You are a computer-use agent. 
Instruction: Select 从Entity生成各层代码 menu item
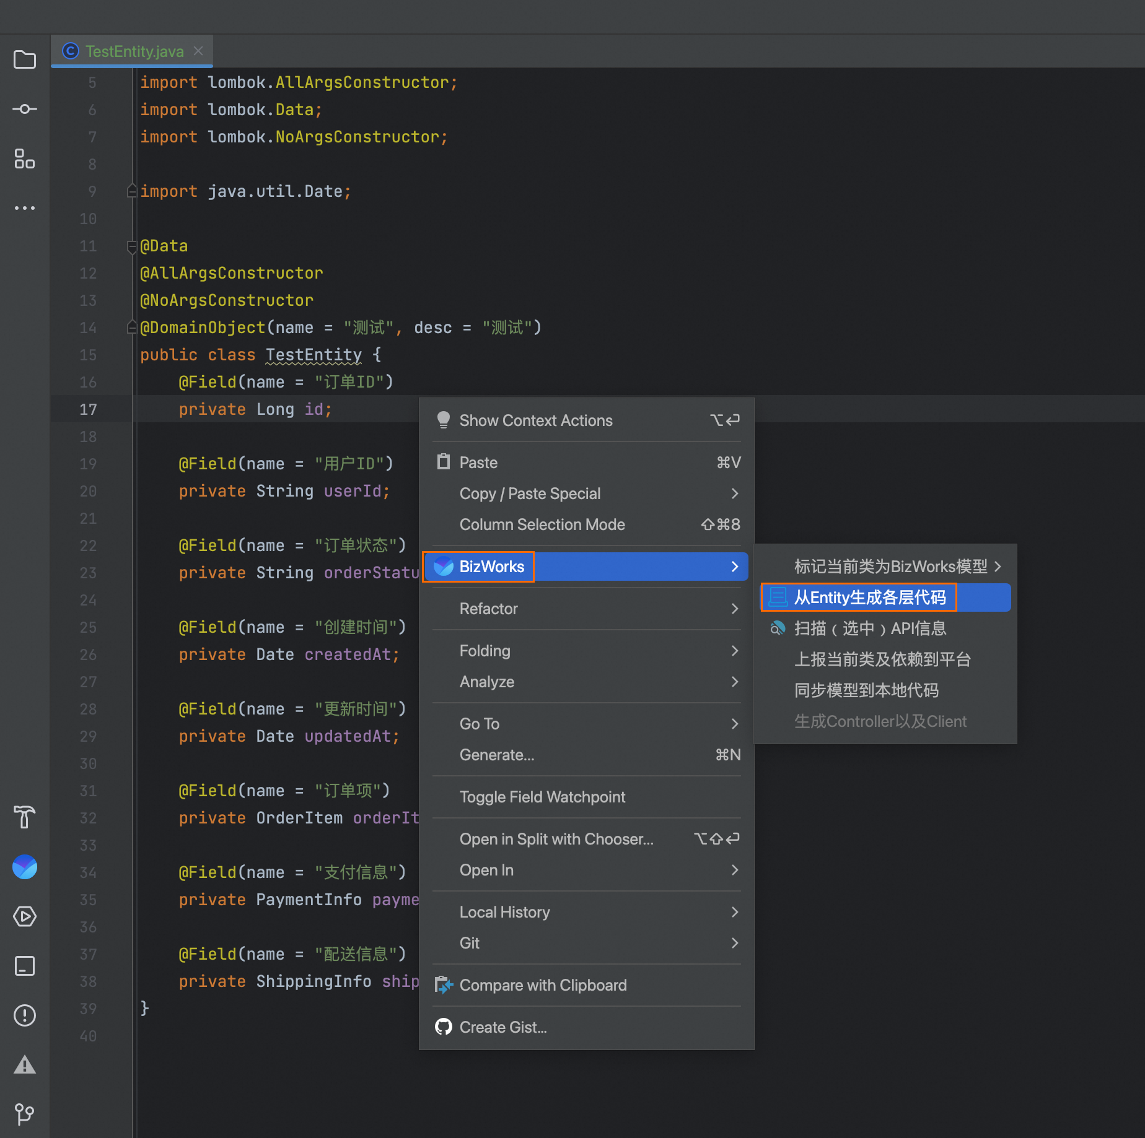(885, 597)
